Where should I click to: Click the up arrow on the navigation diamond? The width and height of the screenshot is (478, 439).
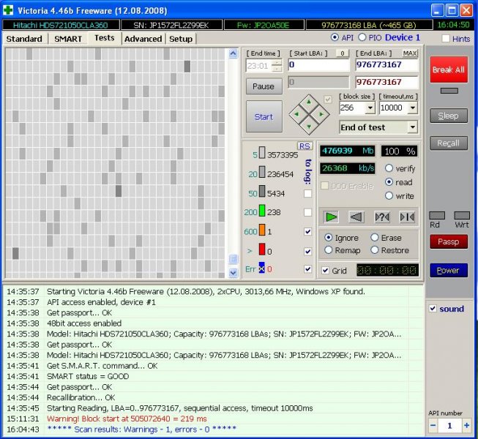[308, 102]
